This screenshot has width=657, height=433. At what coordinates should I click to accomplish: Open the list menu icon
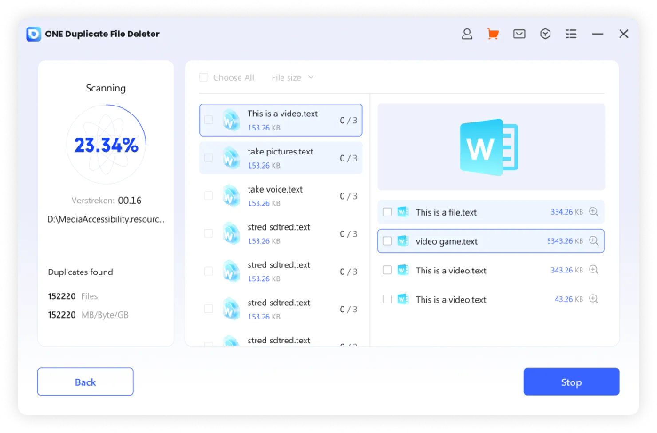(x=571, y=34)
